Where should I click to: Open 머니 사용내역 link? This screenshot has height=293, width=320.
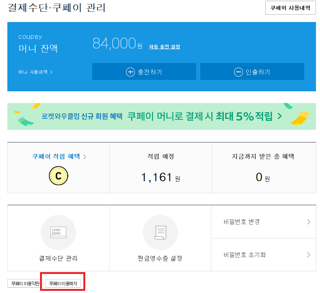36,72
